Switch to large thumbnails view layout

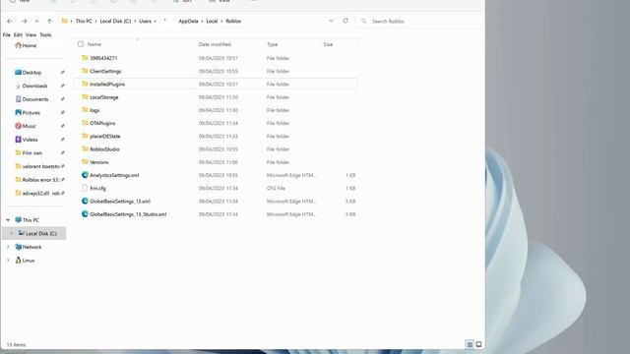478,344
